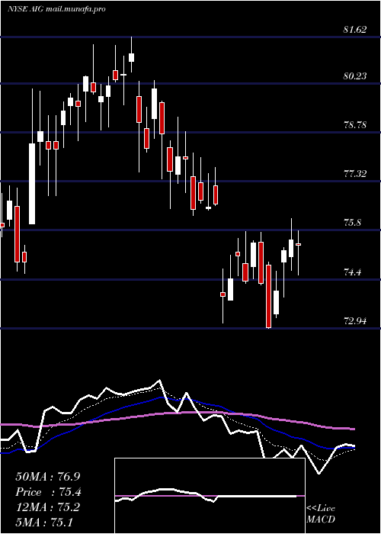Select the 72.94 price level label
The image size is (381, 534).
click(x=355, y=321)
